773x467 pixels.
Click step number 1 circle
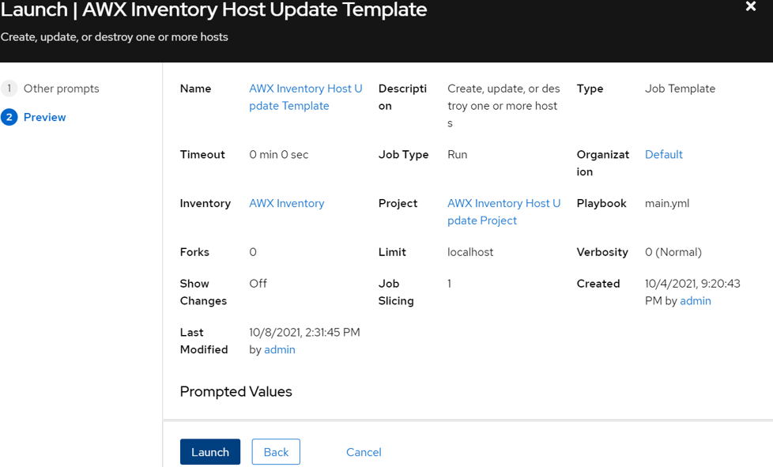(x=9, y=89)
